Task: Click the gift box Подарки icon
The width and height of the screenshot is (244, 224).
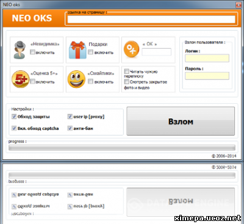Action: tap(77, 50)
